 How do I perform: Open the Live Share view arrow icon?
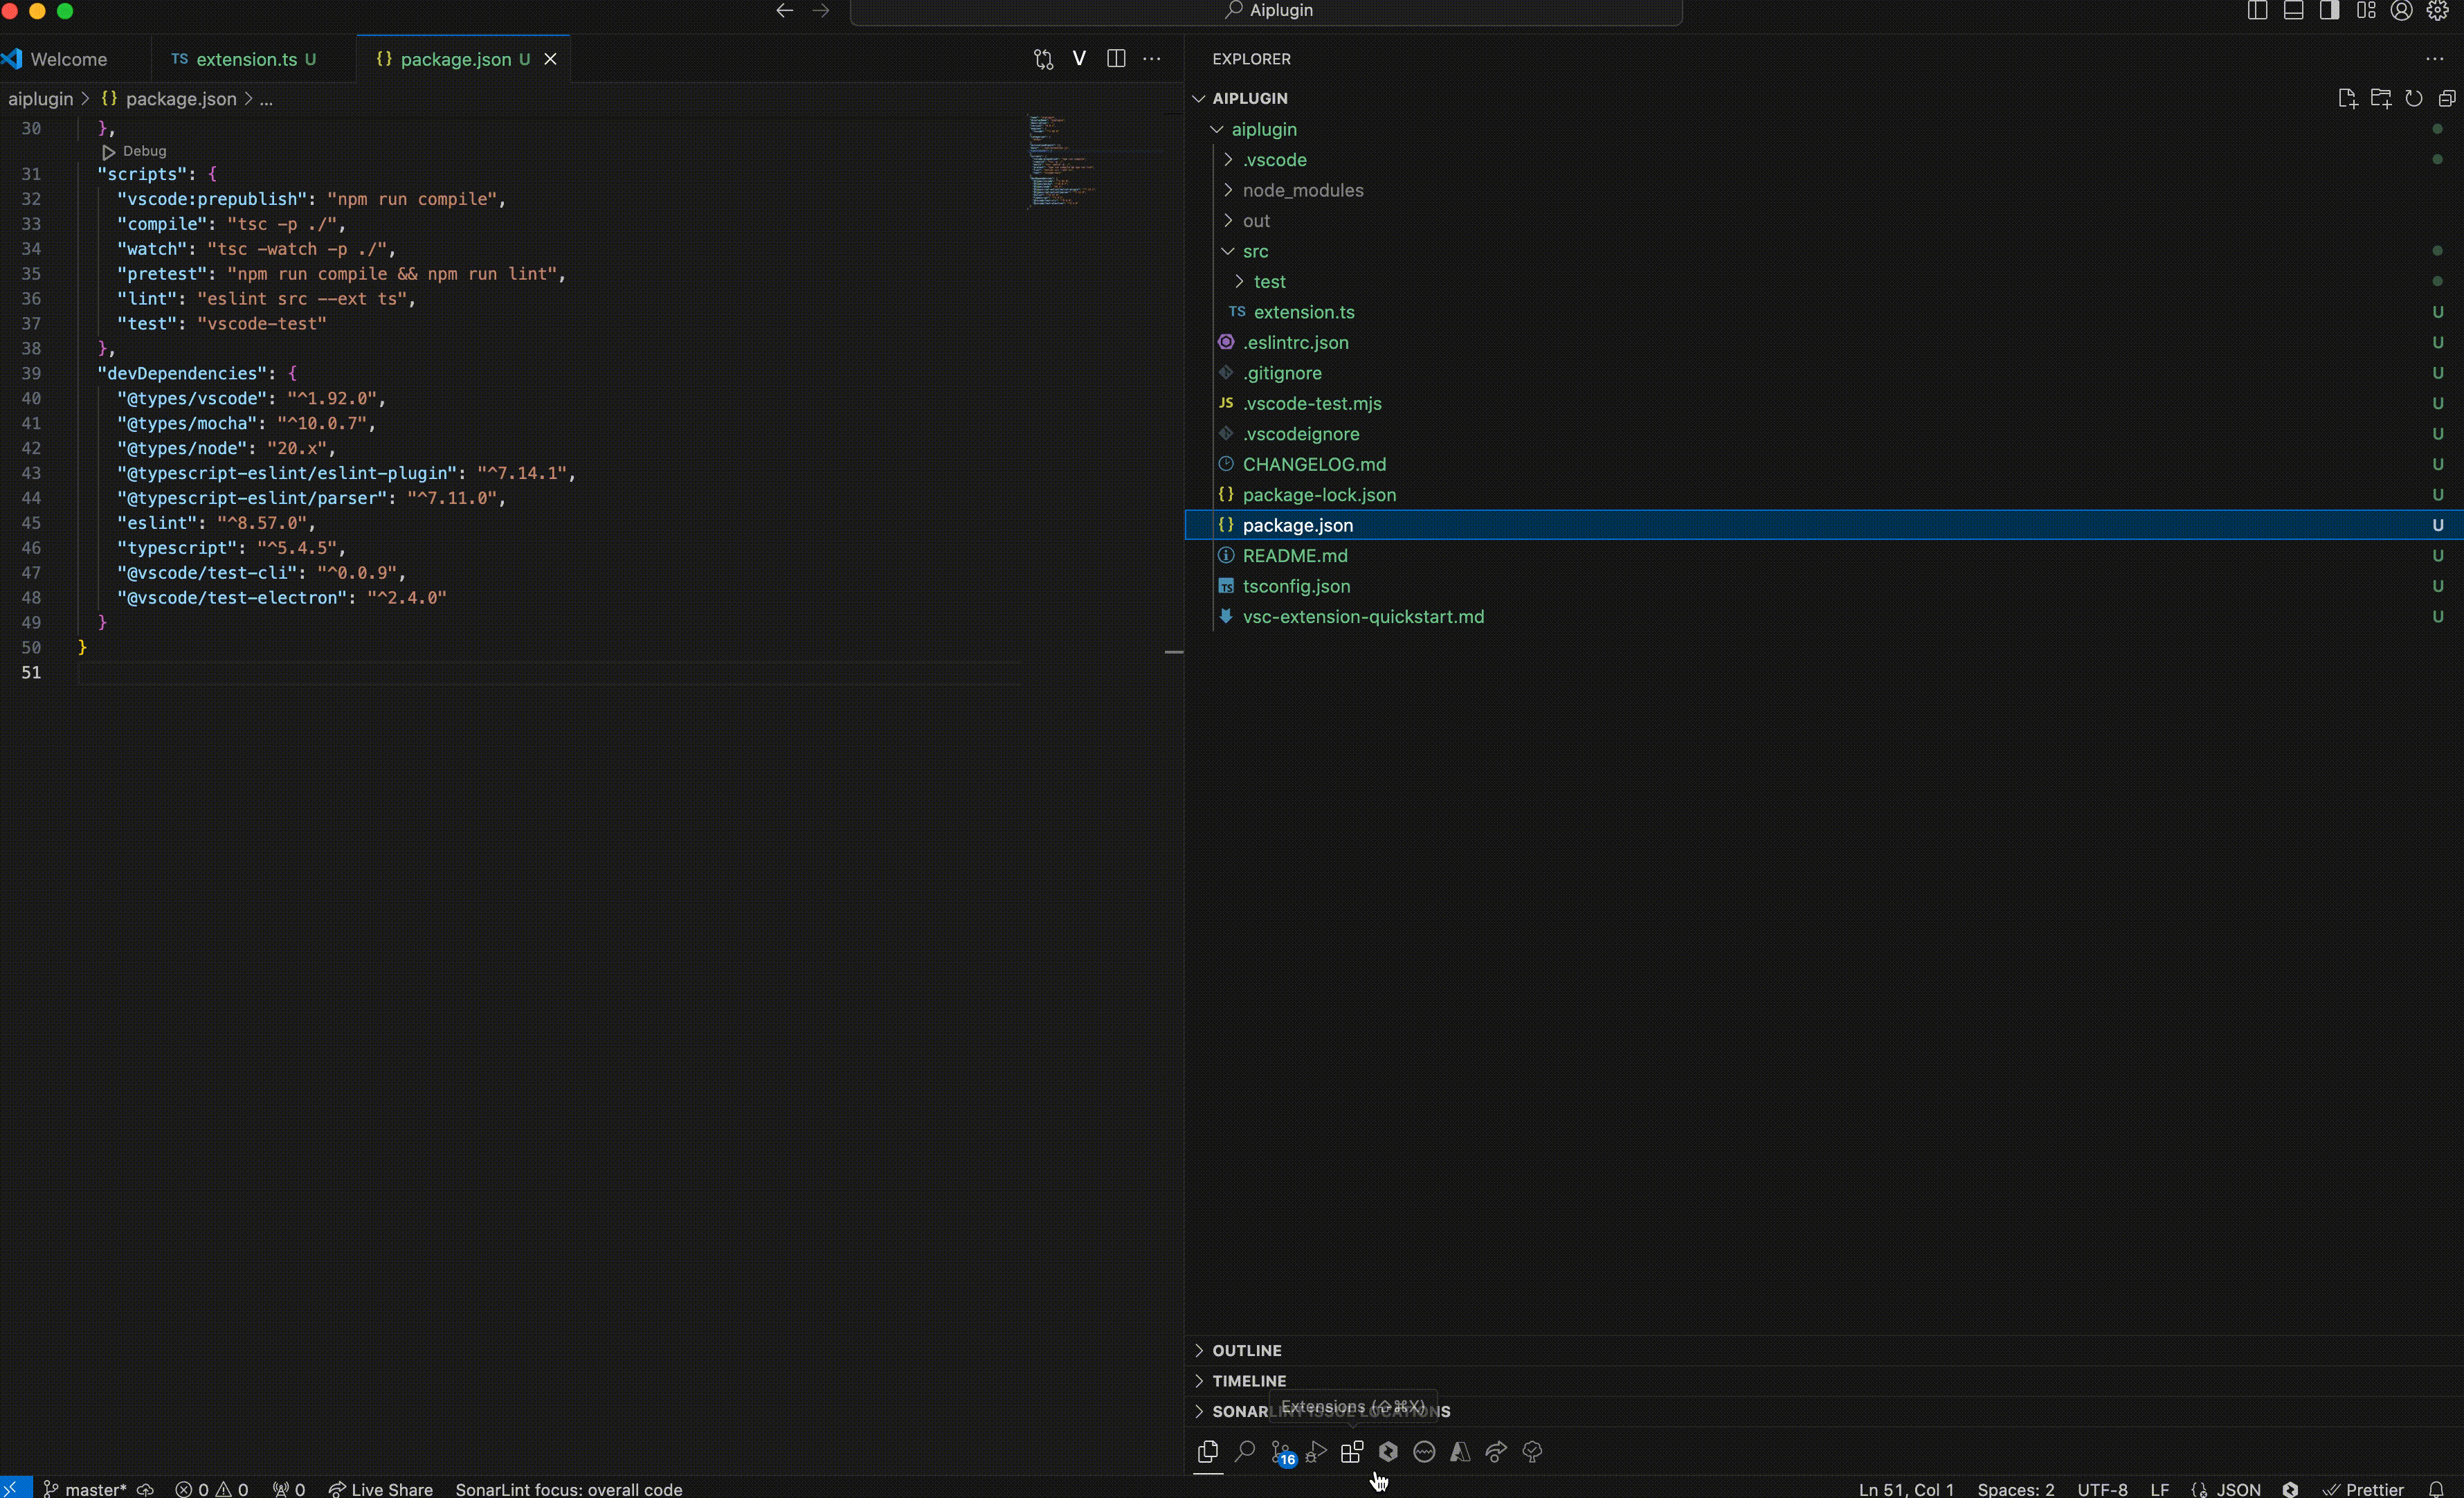point(1496,1451)
